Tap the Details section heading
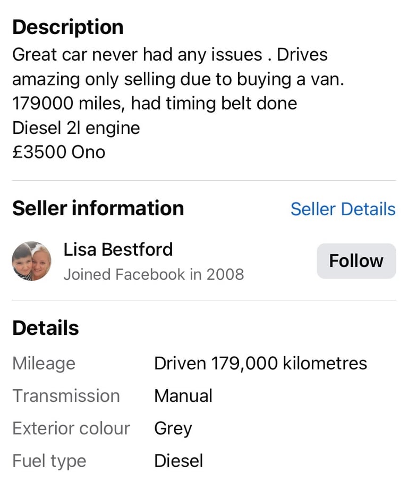 click(x=46, y=328)
